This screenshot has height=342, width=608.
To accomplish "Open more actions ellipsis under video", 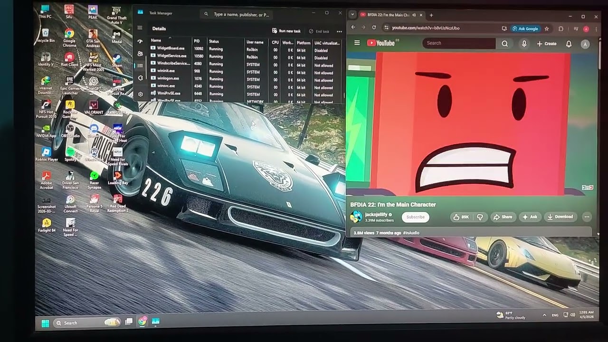I will click(587, 217).
